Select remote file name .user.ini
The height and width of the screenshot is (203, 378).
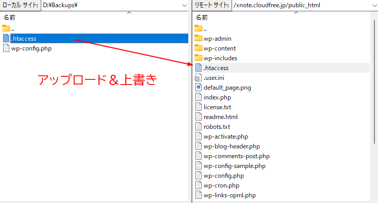tap(214, 78)
